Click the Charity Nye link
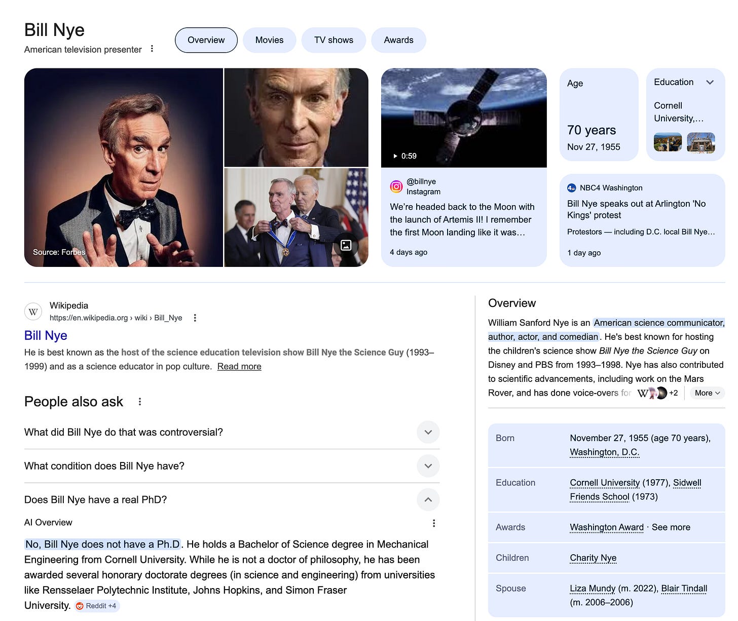The height and width of the screenshot is (621, 738). click(x=593, y=558)
